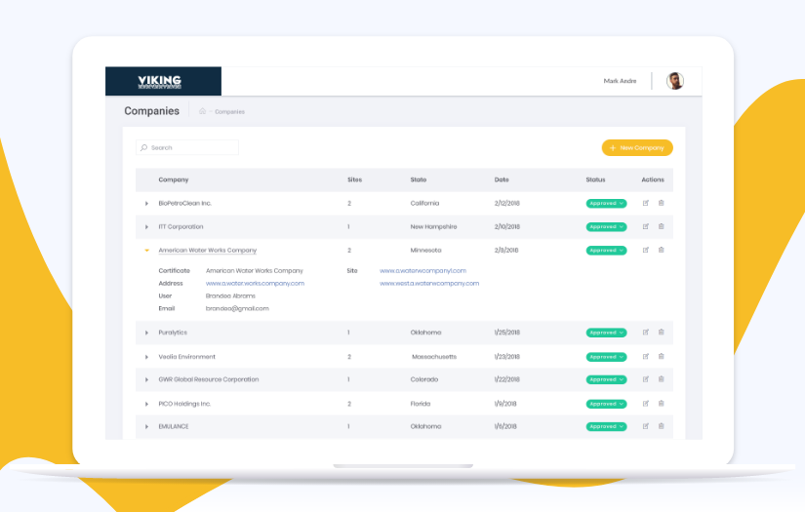This screenshot has width=805, height=512.
Task: Click the New Hampshire state cell
Action: pyautogui.click(x=434, y=227)
